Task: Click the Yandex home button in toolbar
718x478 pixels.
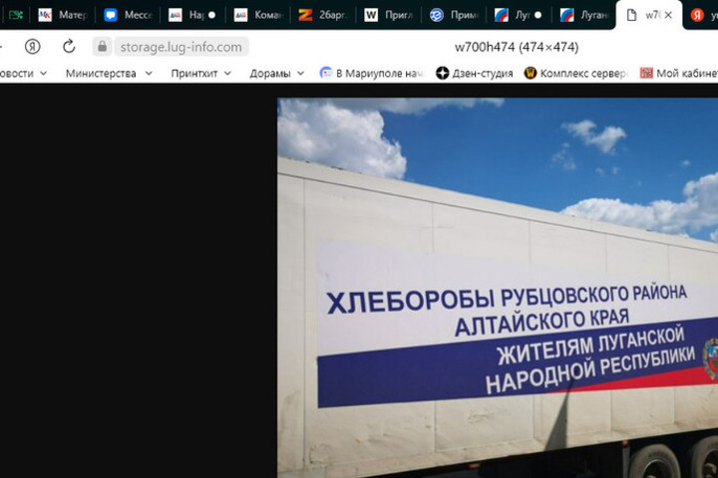Action: [32, 47]
